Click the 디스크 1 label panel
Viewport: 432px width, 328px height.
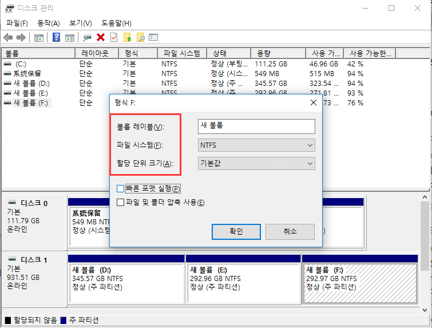click(x=34, y=278)
